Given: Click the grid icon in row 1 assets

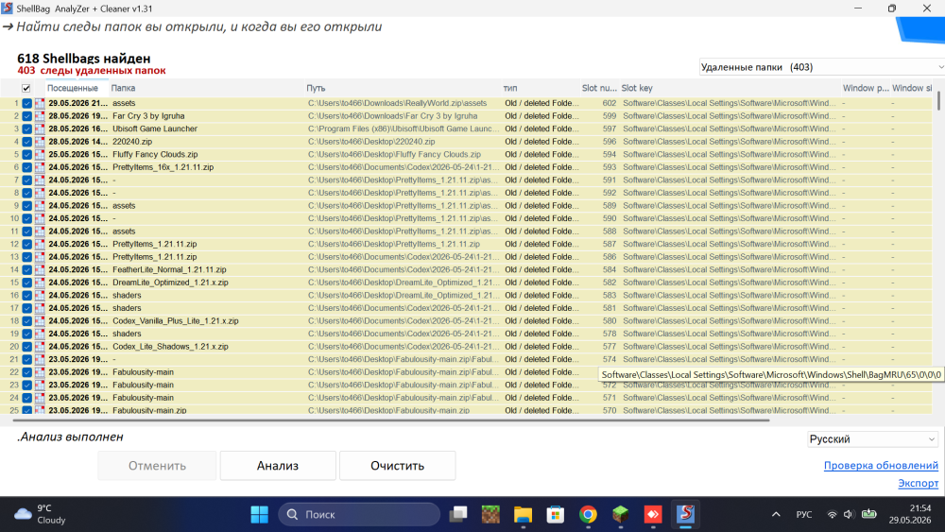Looking at the screenshot, I should (40, 103).
